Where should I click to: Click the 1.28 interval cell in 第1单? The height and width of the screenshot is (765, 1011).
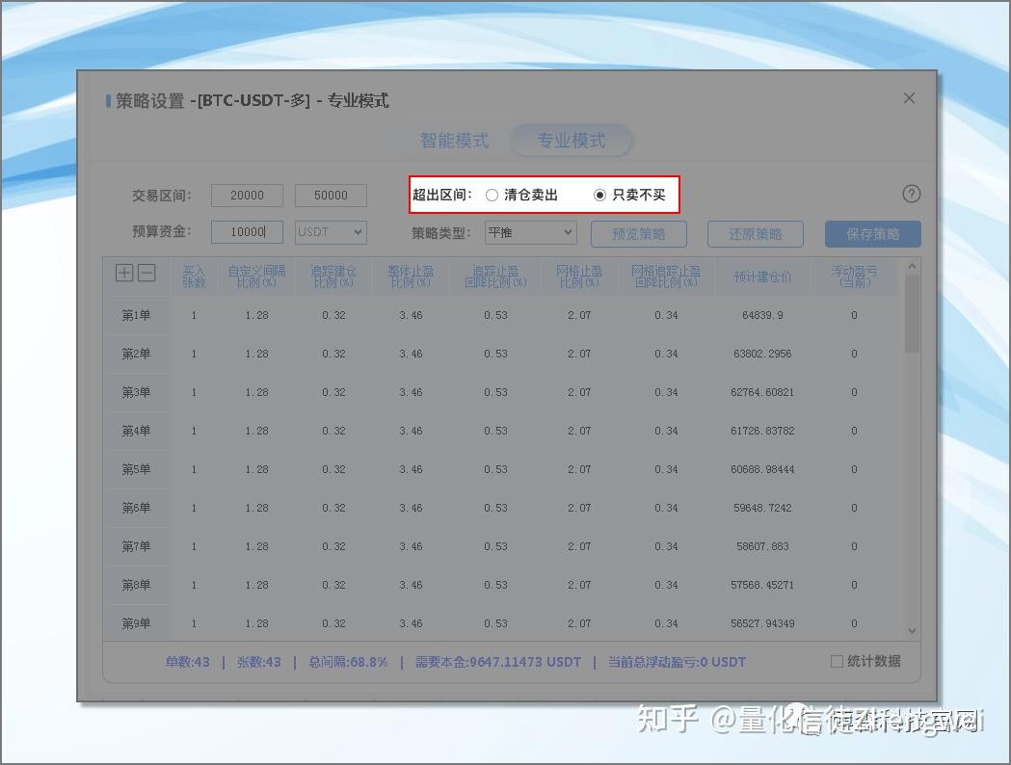pos(256,315)
